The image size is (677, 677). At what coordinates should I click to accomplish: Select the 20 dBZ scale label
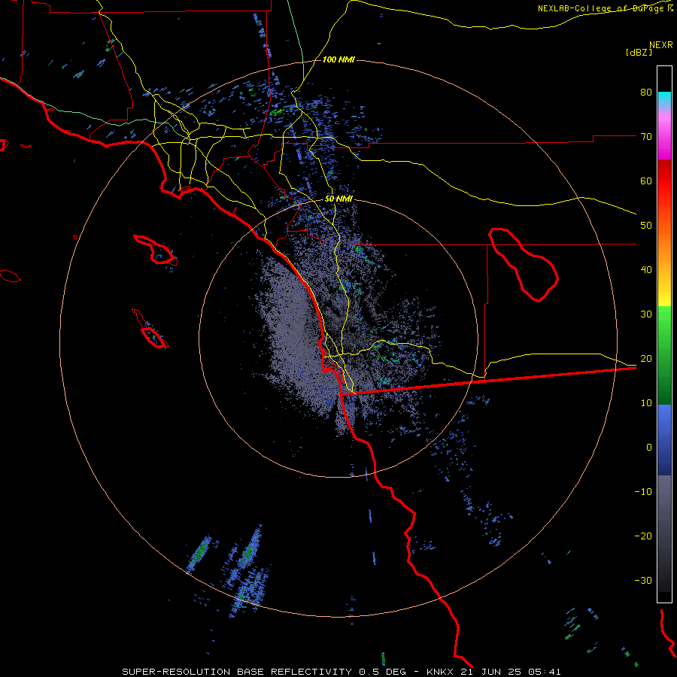646,359
